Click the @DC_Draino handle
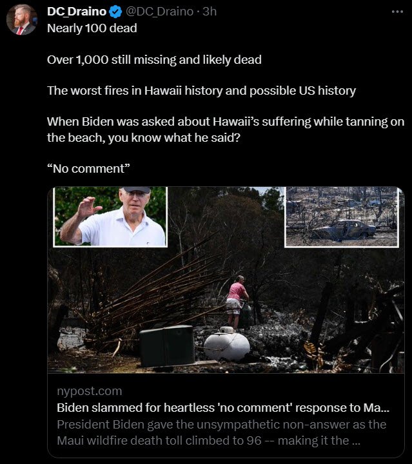Screen dimensions: 412x464 pyautogui.click(x=159, y=12)
